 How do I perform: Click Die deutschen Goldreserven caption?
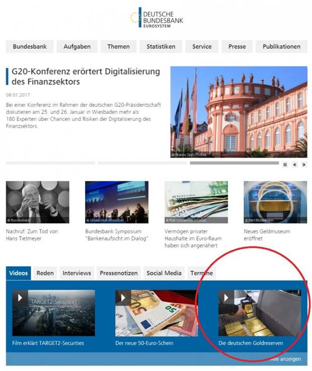pos(251,343)
